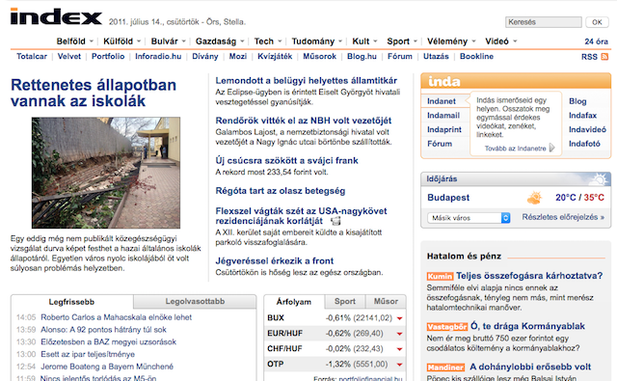The image size is (617, 381).
Task: Click the arrow icon next to Tovább az Indanetre
Action: pos(552,148)
